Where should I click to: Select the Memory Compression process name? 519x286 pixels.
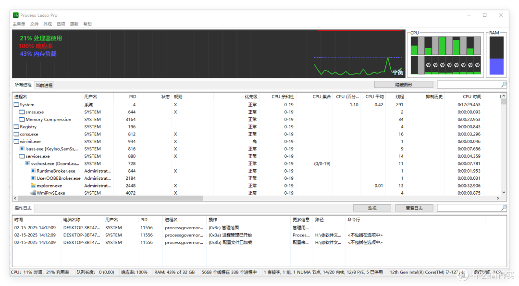pyautogui.click(x=48, y=120)
